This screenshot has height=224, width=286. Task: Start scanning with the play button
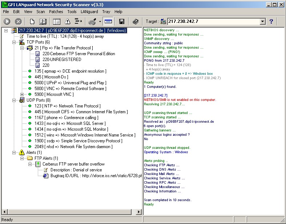(x=7, y=21)
